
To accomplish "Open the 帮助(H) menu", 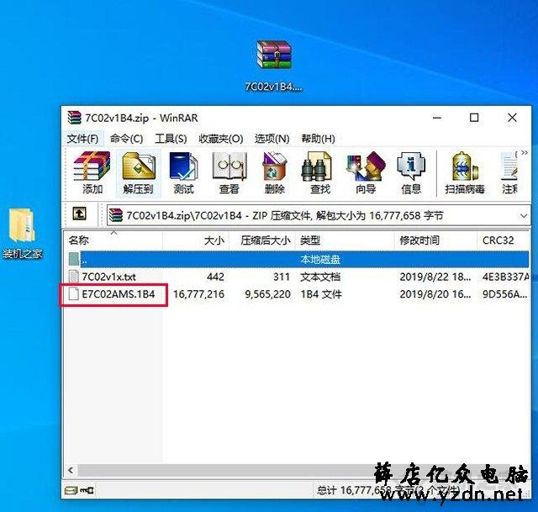I will pos(318,139).
